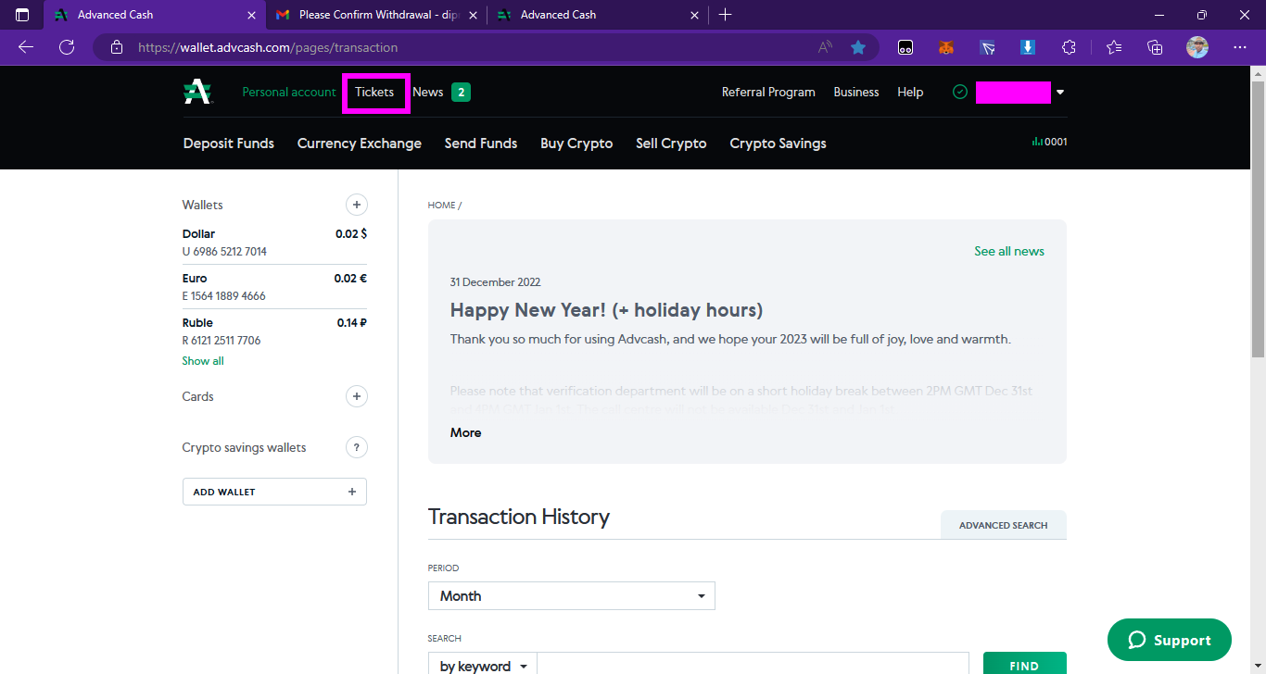The height and width of the screenshot is (674, 1266).
Task: Expand the by keyword search dropdown
Action: [482, 666]
